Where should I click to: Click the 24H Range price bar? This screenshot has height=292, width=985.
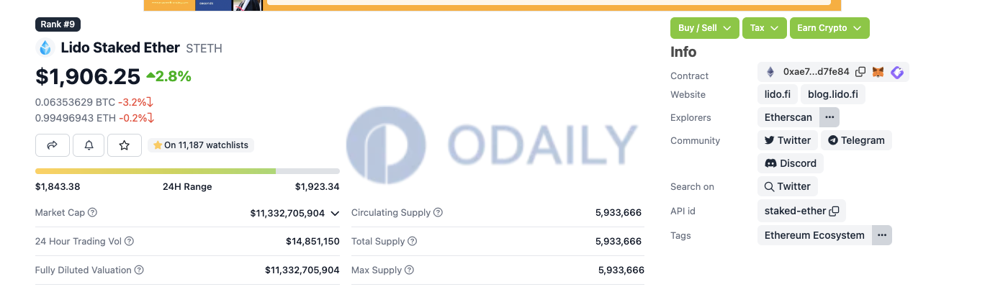coord(187,171)
